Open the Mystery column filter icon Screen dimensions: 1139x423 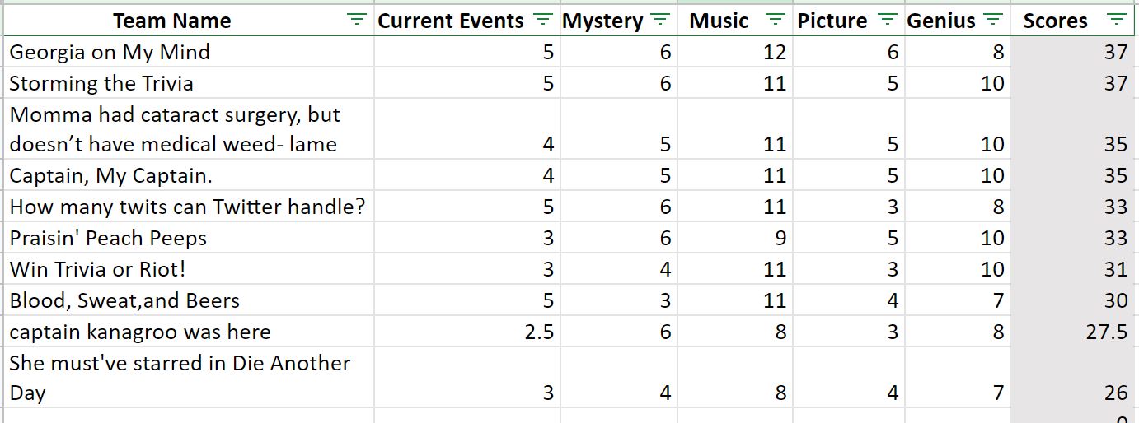tap(660, 21)
